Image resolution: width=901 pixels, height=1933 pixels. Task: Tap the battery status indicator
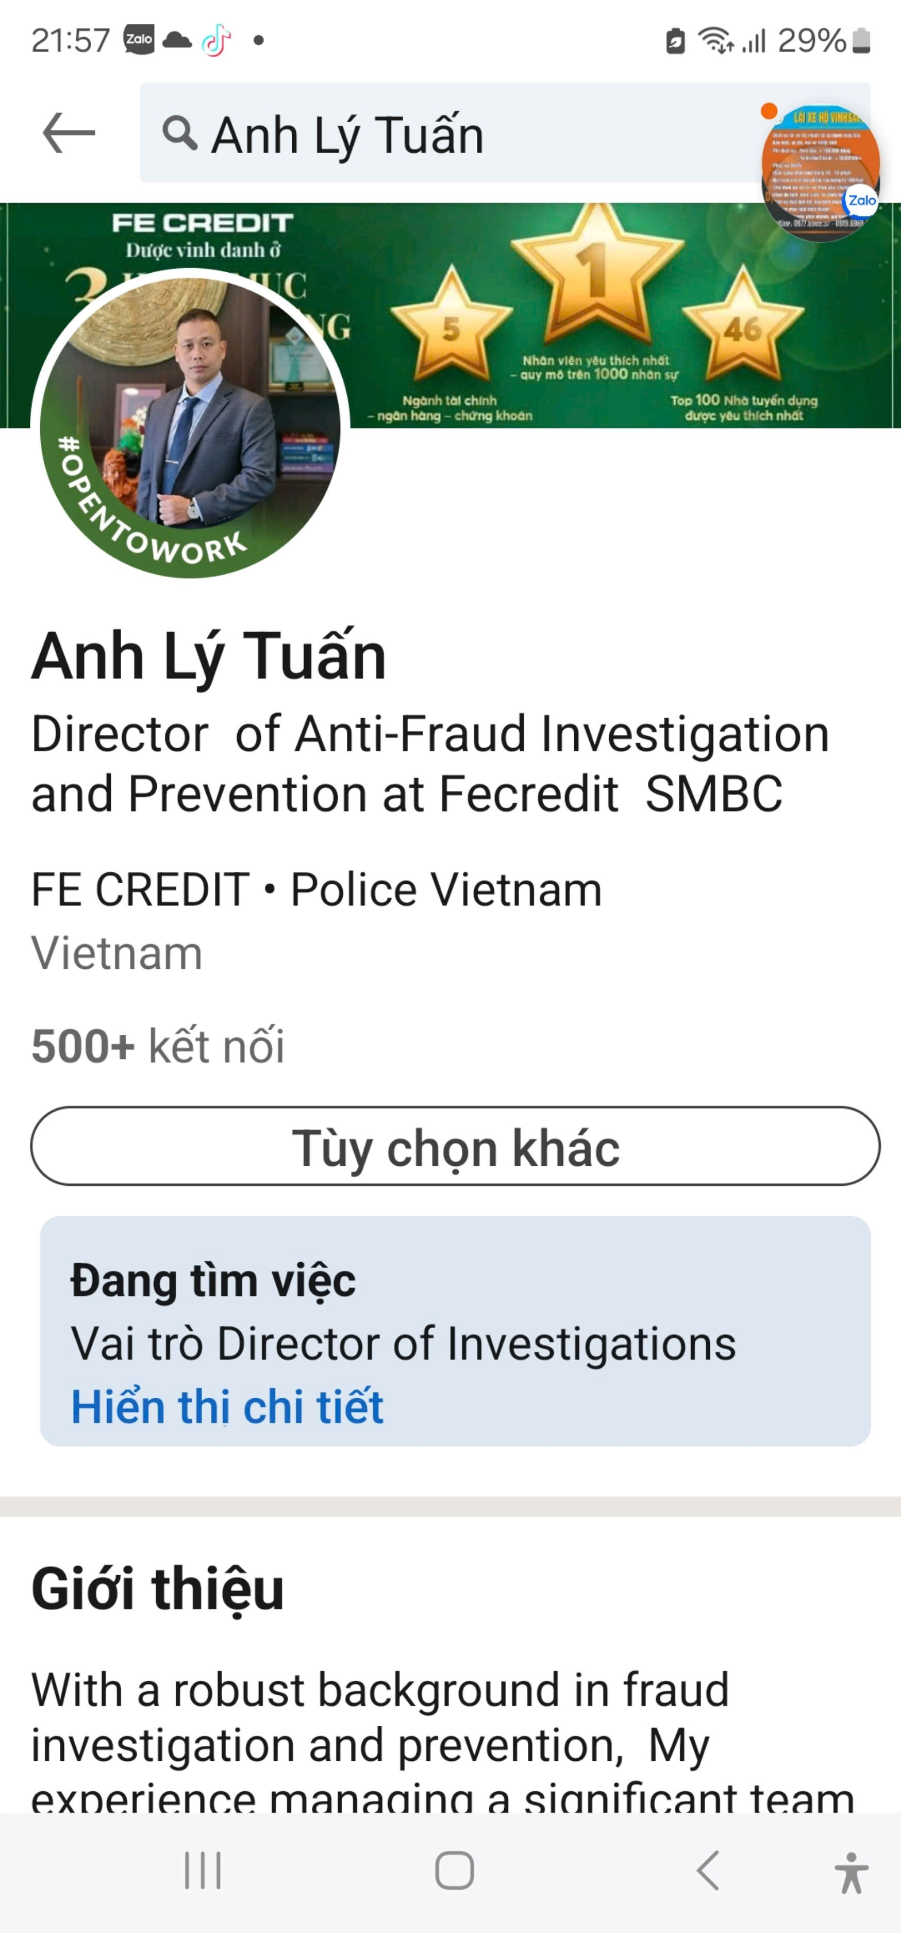(x=862, y=41)
